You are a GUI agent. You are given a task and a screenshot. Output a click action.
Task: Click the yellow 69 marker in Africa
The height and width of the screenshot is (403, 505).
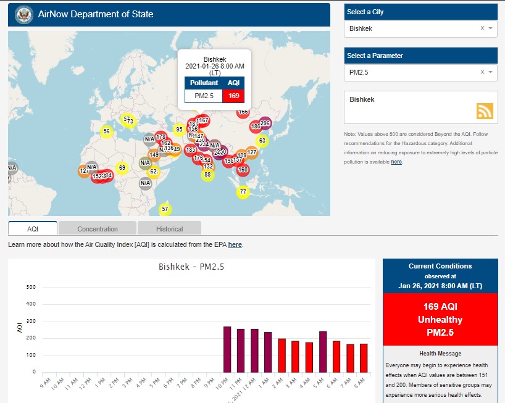point(122,168)
